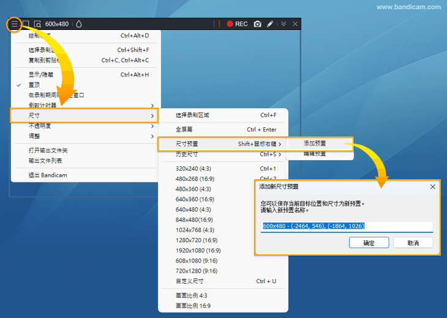Select the 320x240 (4:3) size
Image resolution: width=447 pixels, height=318 pixels.
coord(223,169)
